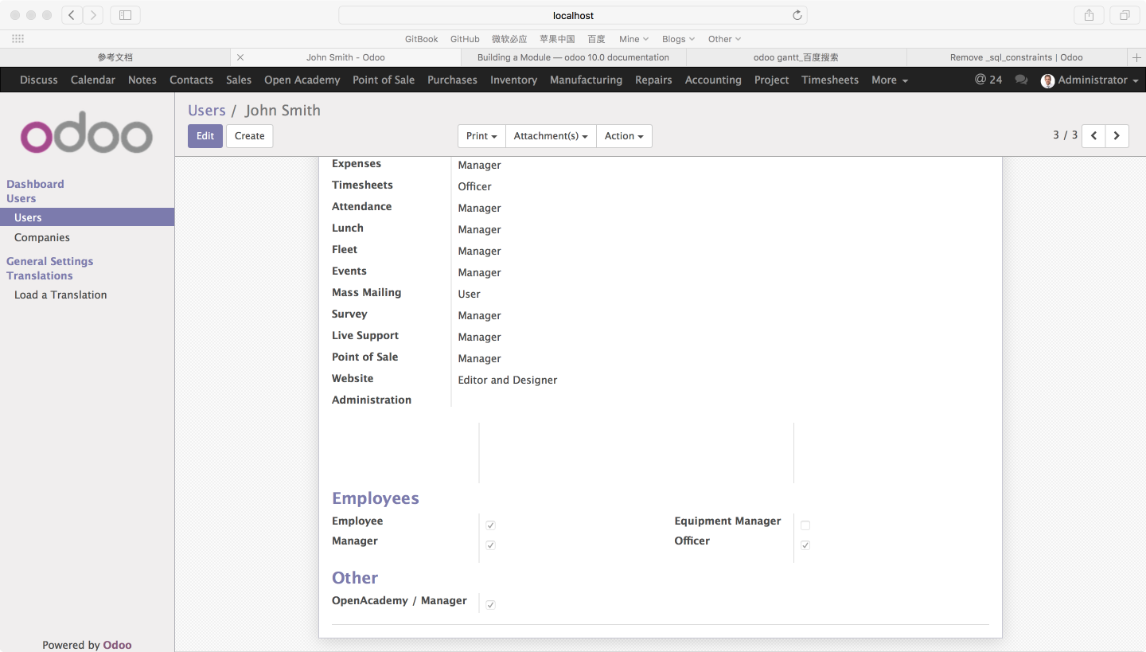
Task: Open the Inventory menu
Action: coord(513,80)
